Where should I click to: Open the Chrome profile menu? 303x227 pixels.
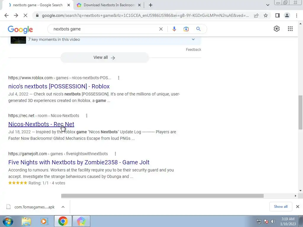click(287, 15)
